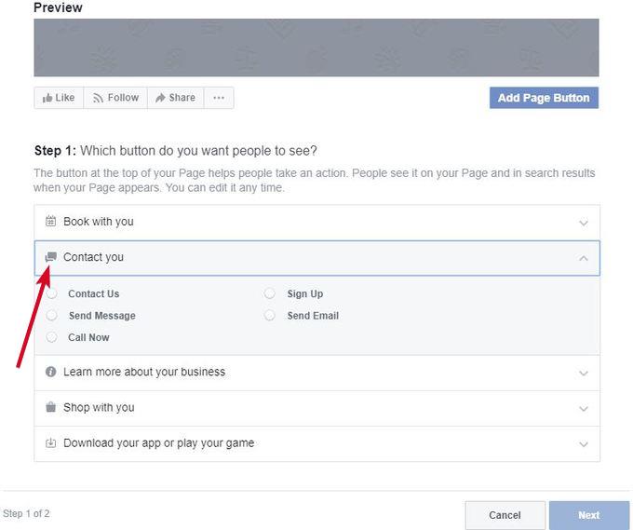
Task: Click the thumbs-up Like button
Action: pos(59,98)
